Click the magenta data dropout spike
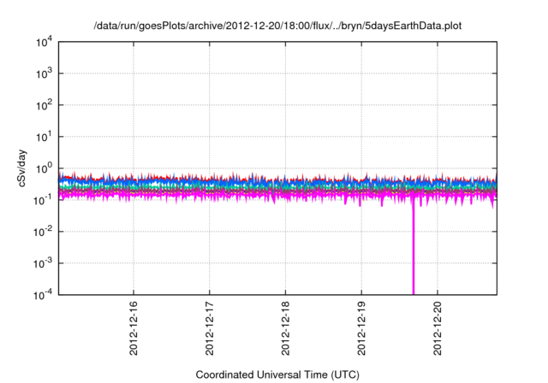Image resolution: width=548 pixels, height=383 pixels. [414, 248]
